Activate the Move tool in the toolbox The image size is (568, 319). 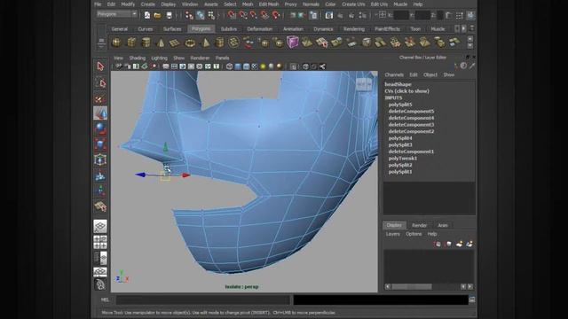pos(100,113)
